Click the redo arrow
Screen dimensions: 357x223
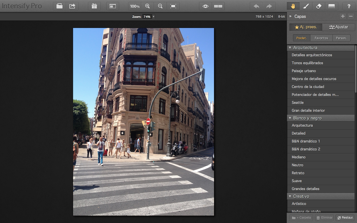point(269,6)
